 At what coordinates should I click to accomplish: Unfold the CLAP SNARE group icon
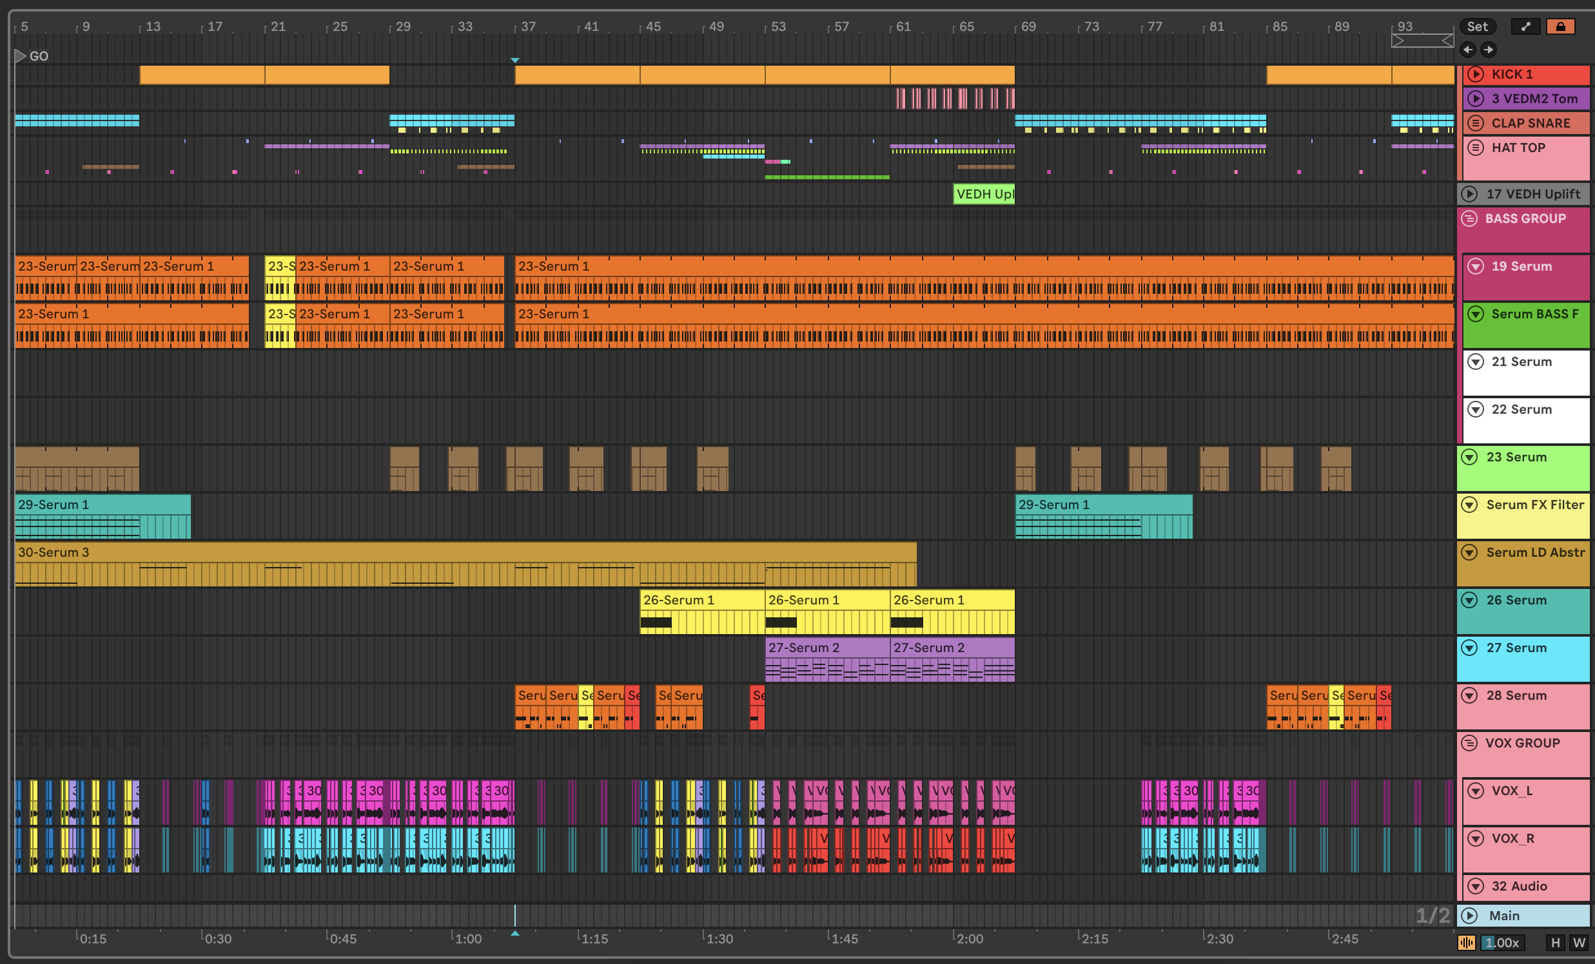tap(1476, 123)
